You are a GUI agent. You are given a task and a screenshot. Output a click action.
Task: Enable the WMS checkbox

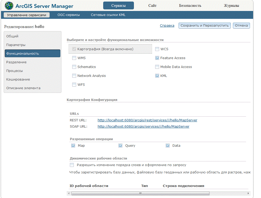click(x=74, y=58)
